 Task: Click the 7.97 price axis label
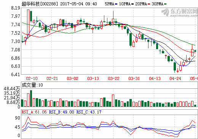pos(16,16)
